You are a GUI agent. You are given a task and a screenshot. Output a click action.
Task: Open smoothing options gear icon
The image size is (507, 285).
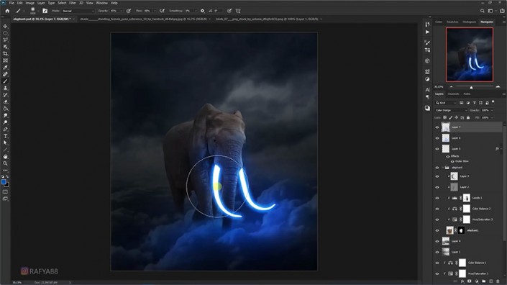202,11
